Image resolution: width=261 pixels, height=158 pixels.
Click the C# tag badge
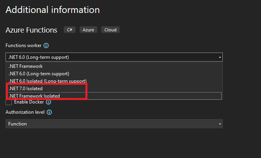70,30
